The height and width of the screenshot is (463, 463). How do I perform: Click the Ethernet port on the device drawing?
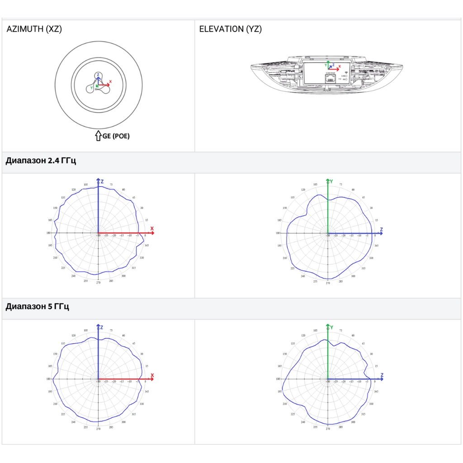pyautogui.click(x=331, y=80)
